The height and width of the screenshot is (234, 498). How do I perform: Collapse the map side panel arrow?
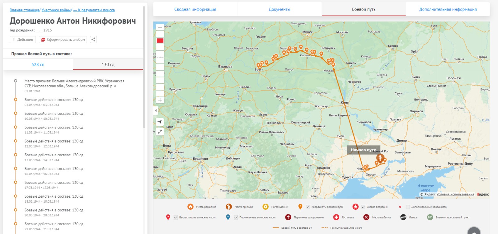[x=156, y=110]
